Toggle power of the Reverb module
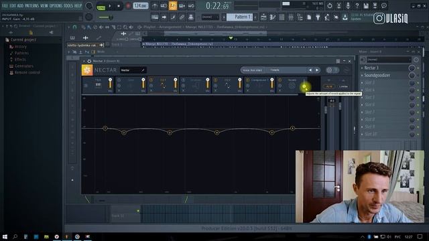 pos(280,80)
